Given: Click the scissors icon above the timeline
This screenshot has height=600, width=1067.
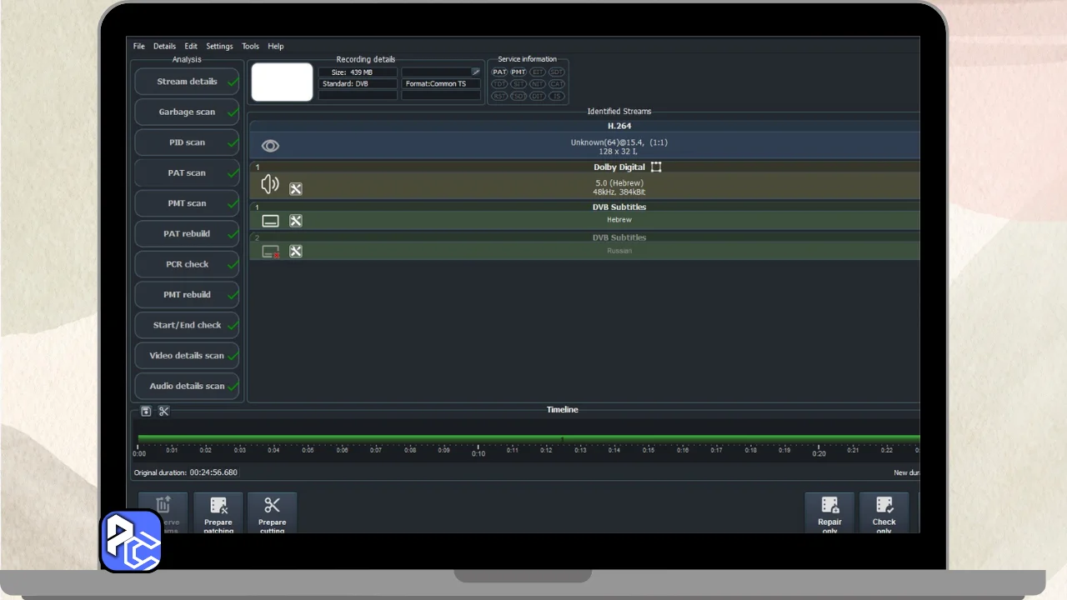Looking at the screenshot, I should coord(164,411).
